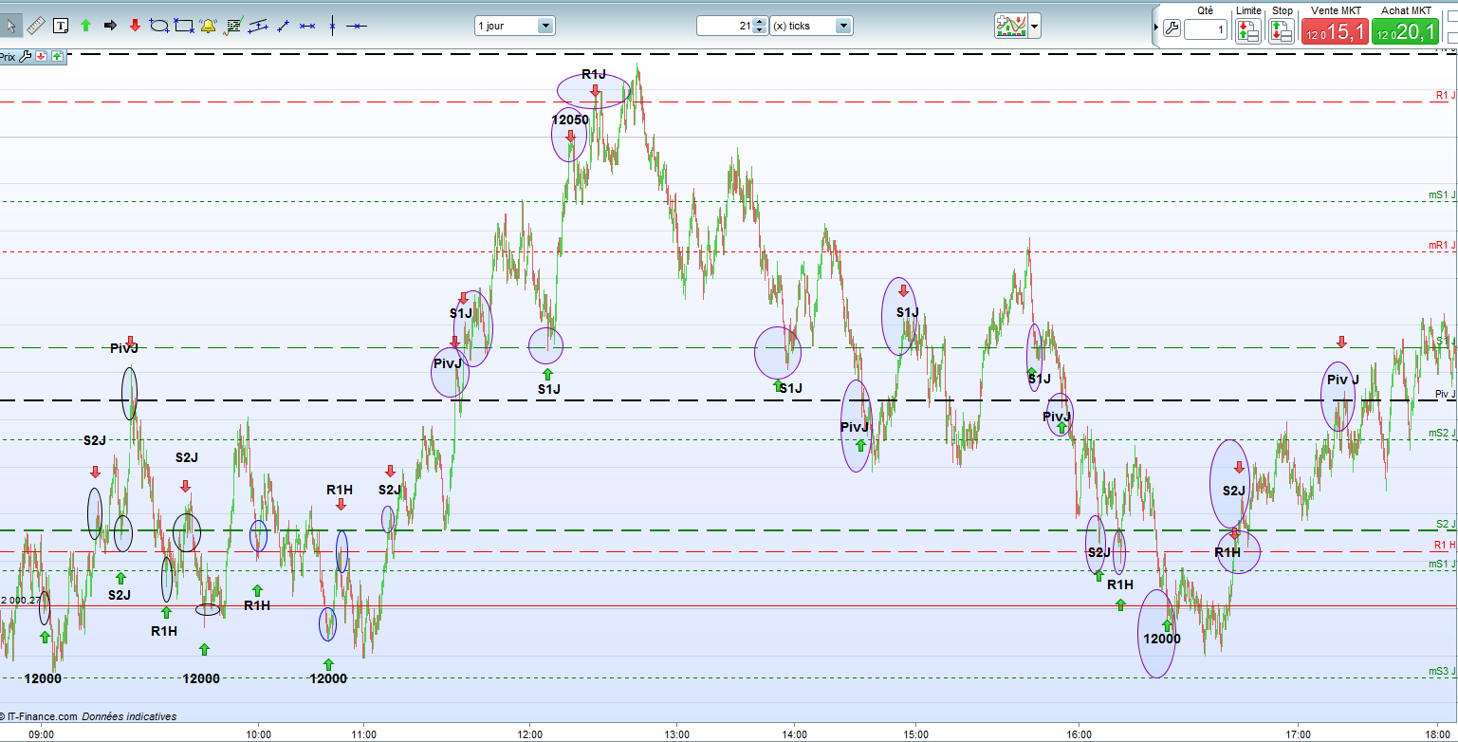Increase the ticks value with the up stepper

pos(758,22)
